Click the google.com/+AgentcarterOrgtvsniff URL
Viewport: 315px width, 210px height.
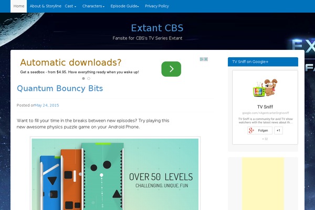pyautogui.click(x=265, y=113)
